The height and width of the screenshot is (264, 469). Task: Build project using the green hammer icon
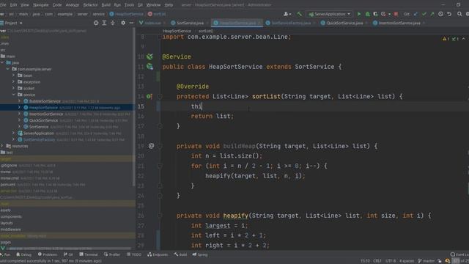pos(300,14)
